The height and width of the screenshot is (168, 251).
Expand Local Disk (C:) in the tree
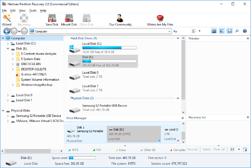pyautogui.click(x=8, y=43)
